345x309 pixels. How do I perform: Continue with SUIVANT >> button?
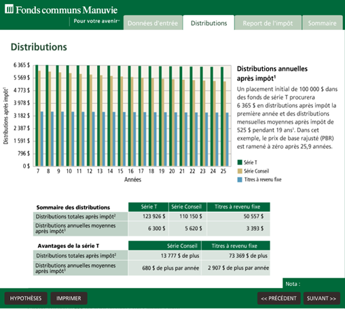coord(321,298)
